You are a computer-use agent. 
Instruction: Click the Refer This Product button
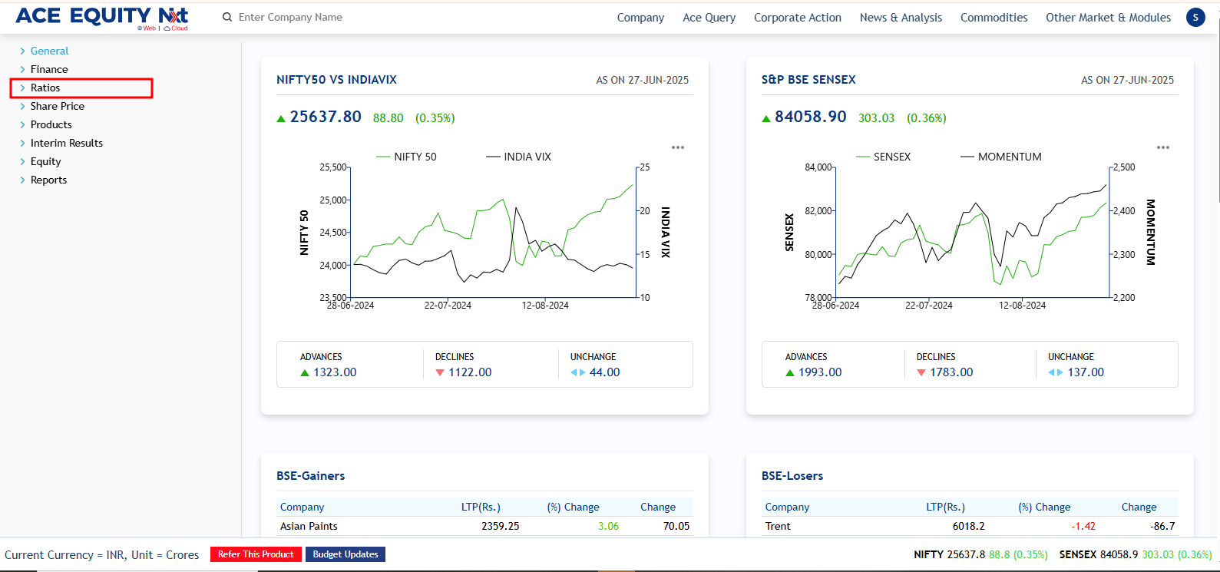coord(256,554)
